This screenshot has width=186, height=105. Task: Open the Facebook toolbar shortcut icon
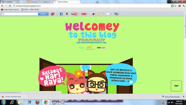(61, 14)
